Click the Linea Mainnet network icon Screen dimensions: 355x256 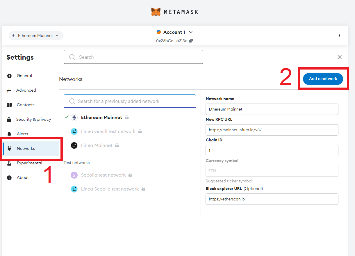click(74, 145)
